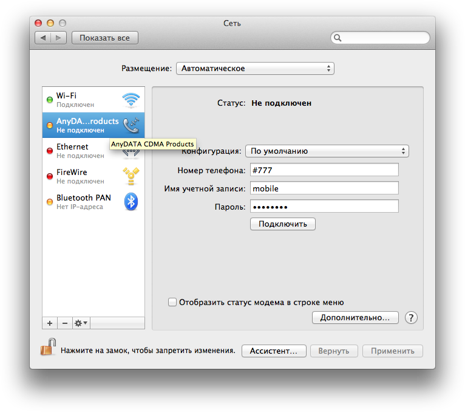Click in the search field
The image size is (465, 412).
coord(380,38)
